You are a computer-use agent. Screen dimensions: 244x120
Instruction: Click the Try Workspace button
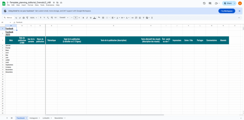point(227,11)
